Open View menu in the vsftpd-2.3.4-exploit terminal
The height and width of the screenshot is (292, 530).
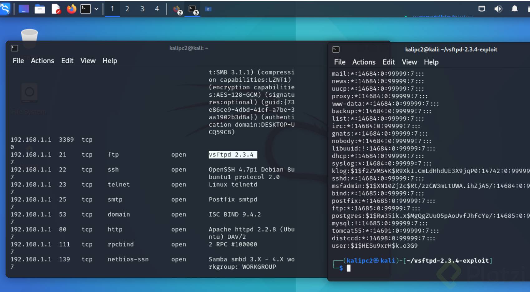(409, 62)
